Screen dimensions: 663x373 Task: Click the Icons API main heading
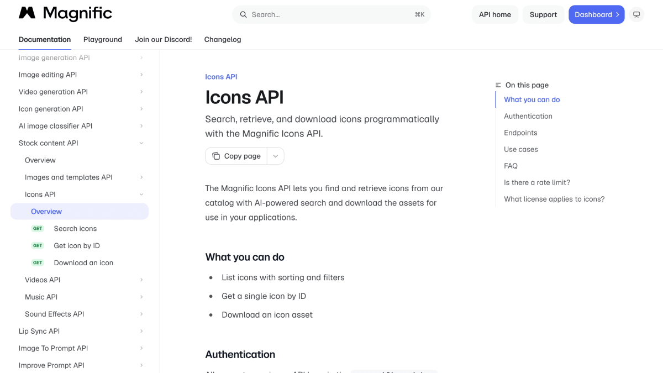pyautogui.click(x=244, y=97)
